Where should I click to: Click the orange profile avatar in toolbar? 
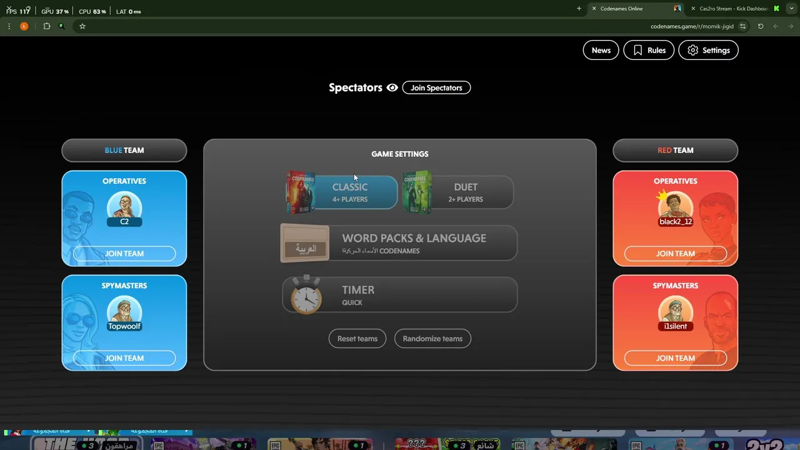coord(24,26)
